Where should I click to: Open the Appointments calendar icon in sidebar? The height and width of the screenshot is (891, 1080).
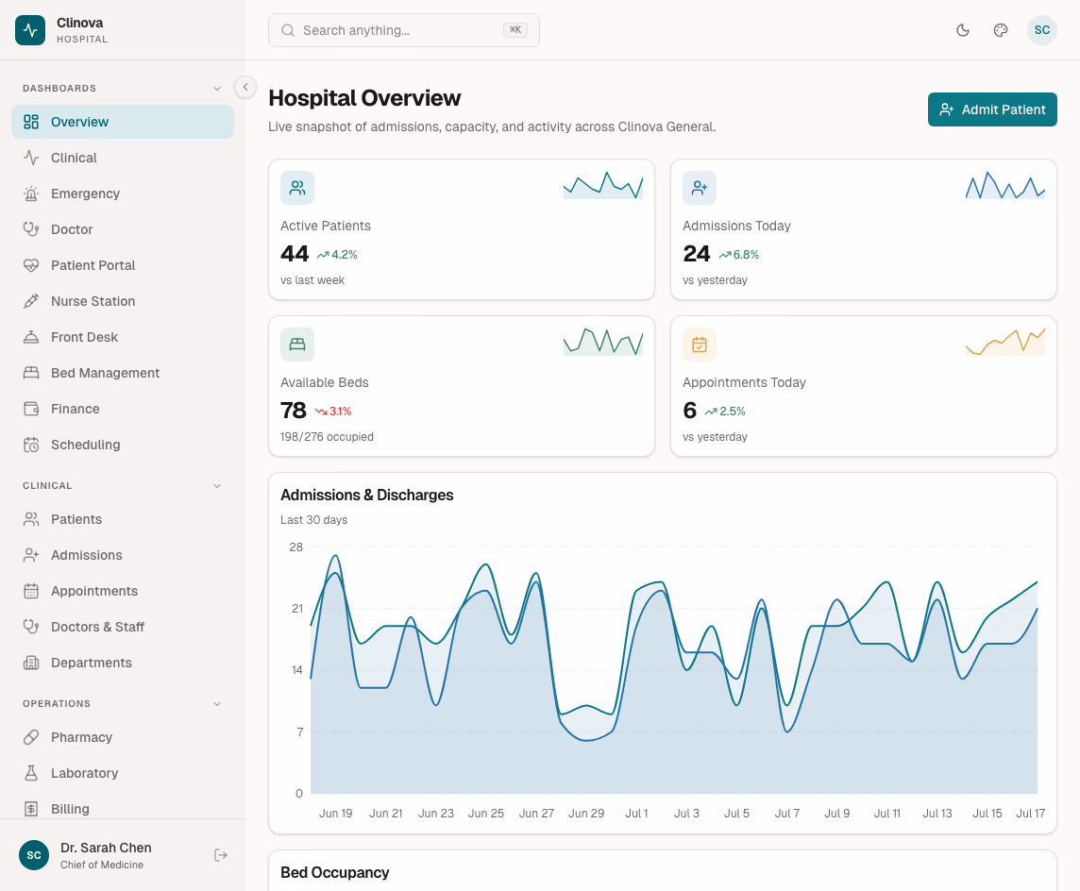(31, 591)
